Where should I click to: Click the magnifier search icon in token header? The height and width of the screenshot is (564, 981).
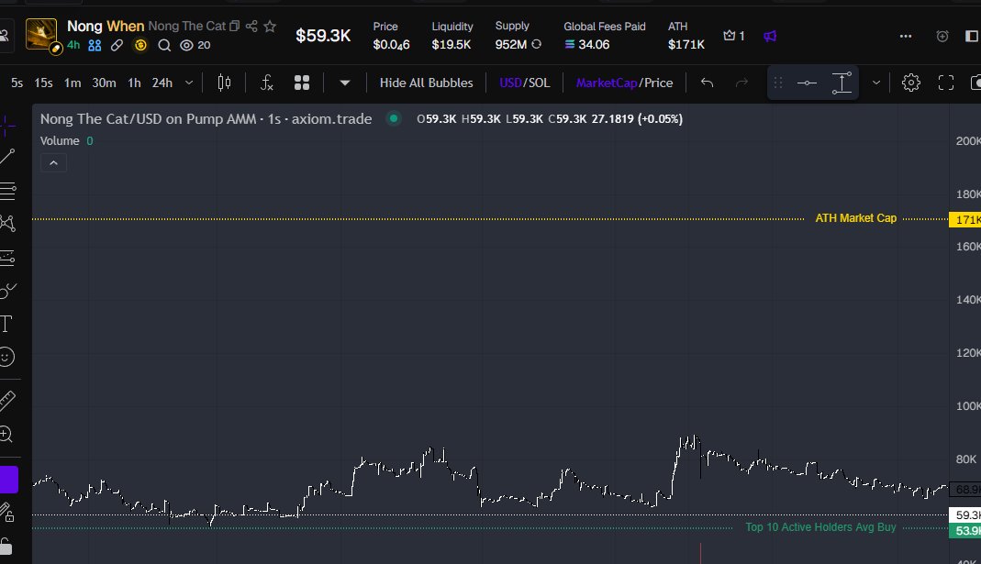[164, 45]
